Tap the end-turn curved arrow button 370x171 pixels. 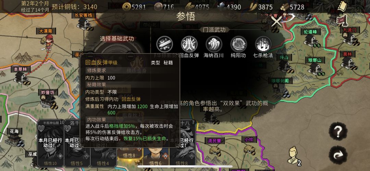pos(338,155)
